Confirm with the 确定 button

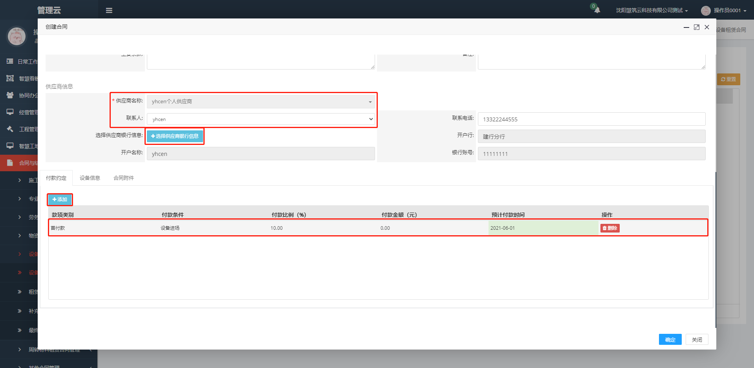coord(670,340)
